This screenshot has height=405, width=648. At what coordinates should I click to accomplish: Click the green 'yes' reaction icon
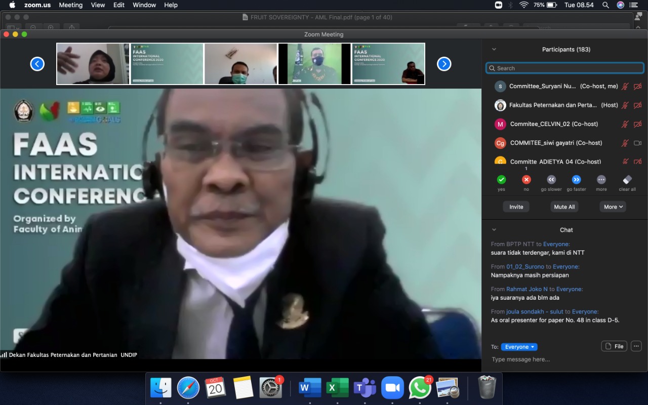[501, 180]
